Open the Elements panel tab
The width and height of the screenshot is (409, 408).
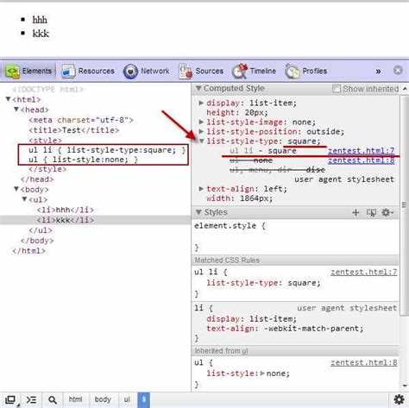click(28, 71)
